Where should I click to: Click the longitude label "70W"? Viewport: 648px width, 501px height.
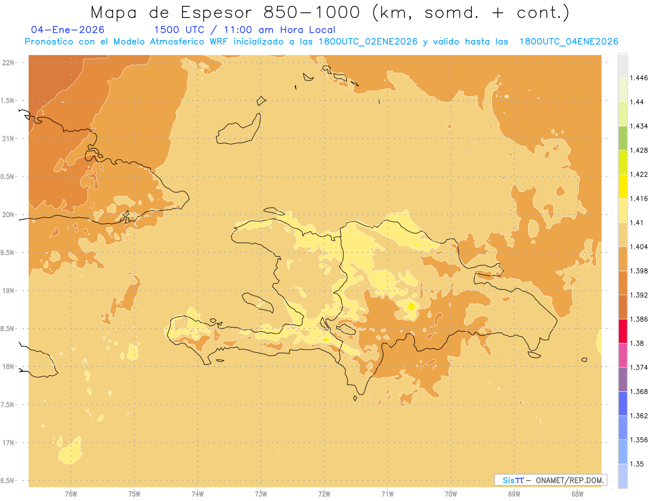451,493
